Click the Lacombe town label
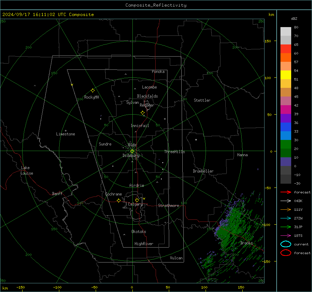The image size is (312, 292). [x=149, y=87]
